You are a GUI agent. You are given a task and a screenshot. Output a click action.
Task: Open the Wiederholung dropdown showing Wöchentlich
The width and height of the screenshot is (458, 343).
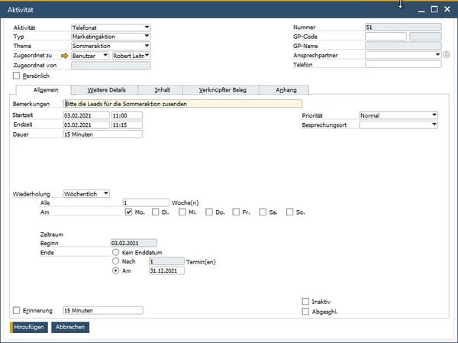(86, 193)
